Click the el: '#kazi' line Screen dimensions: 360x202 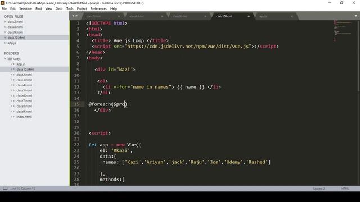pos(116,150)
